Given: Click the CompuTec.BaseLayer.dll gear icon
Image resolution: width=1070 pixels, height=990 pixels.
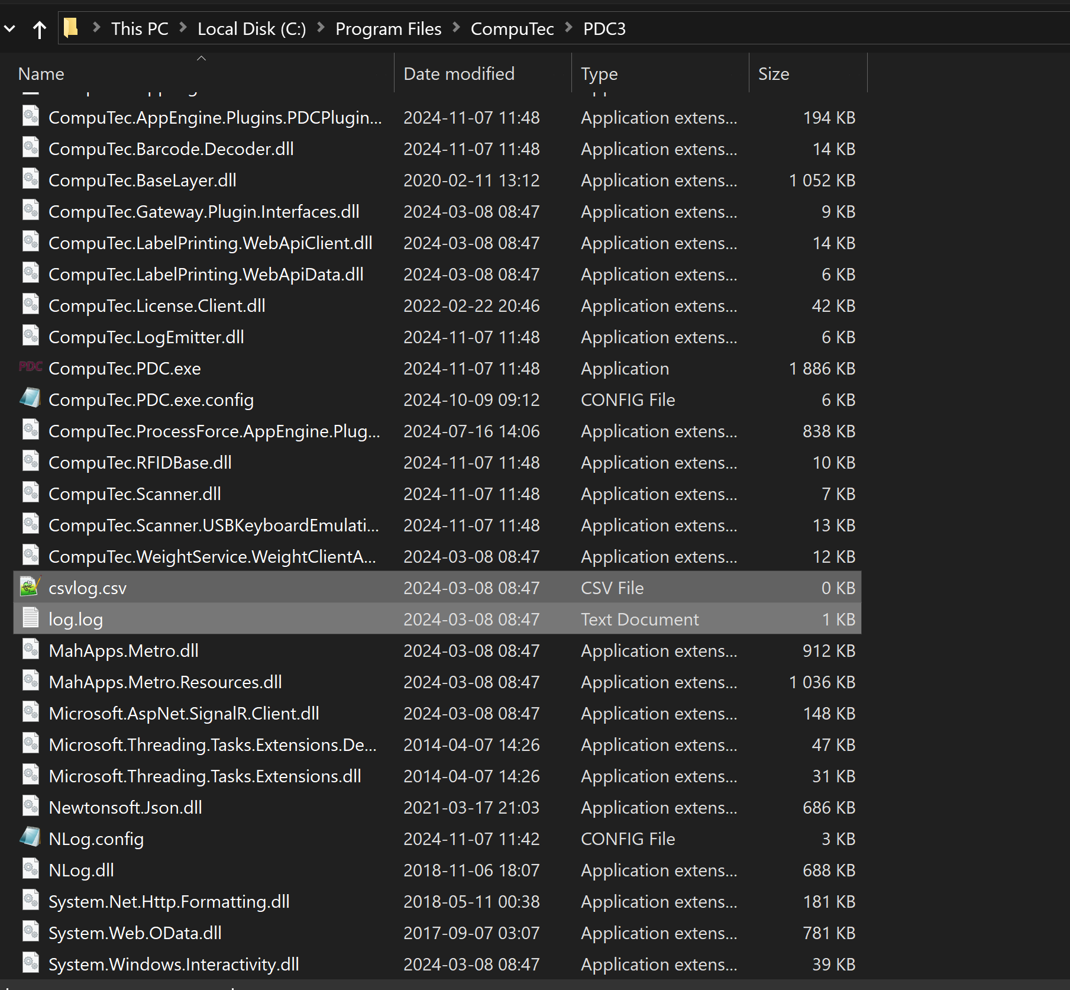Looking at the screenshot, I should [30, 180].
